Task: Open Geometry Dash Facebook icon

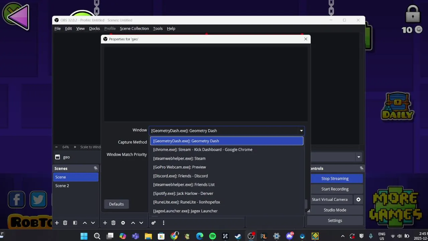Action: (x=16, y=199)
